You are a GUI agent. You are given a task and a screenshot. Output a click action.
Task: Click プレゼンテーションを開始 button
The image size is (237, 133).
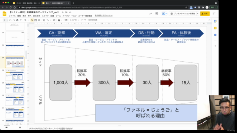click(x=183, y=14)
